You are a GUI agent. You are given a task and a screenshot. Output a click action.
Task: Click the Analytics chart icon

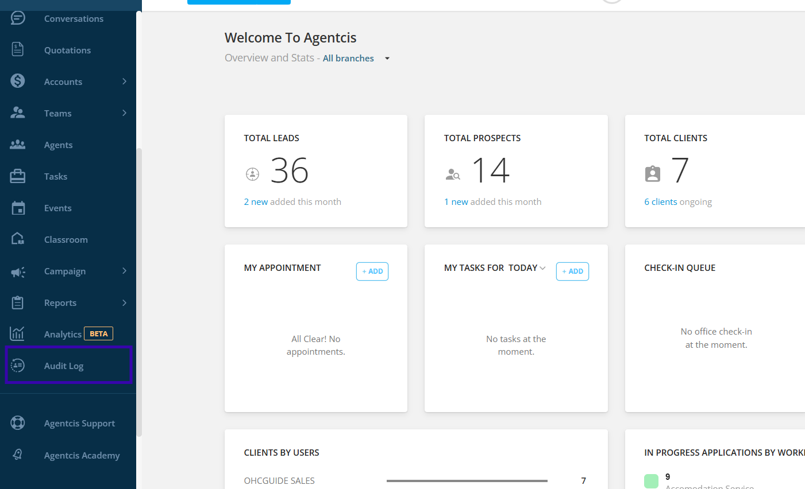[17, 333]
